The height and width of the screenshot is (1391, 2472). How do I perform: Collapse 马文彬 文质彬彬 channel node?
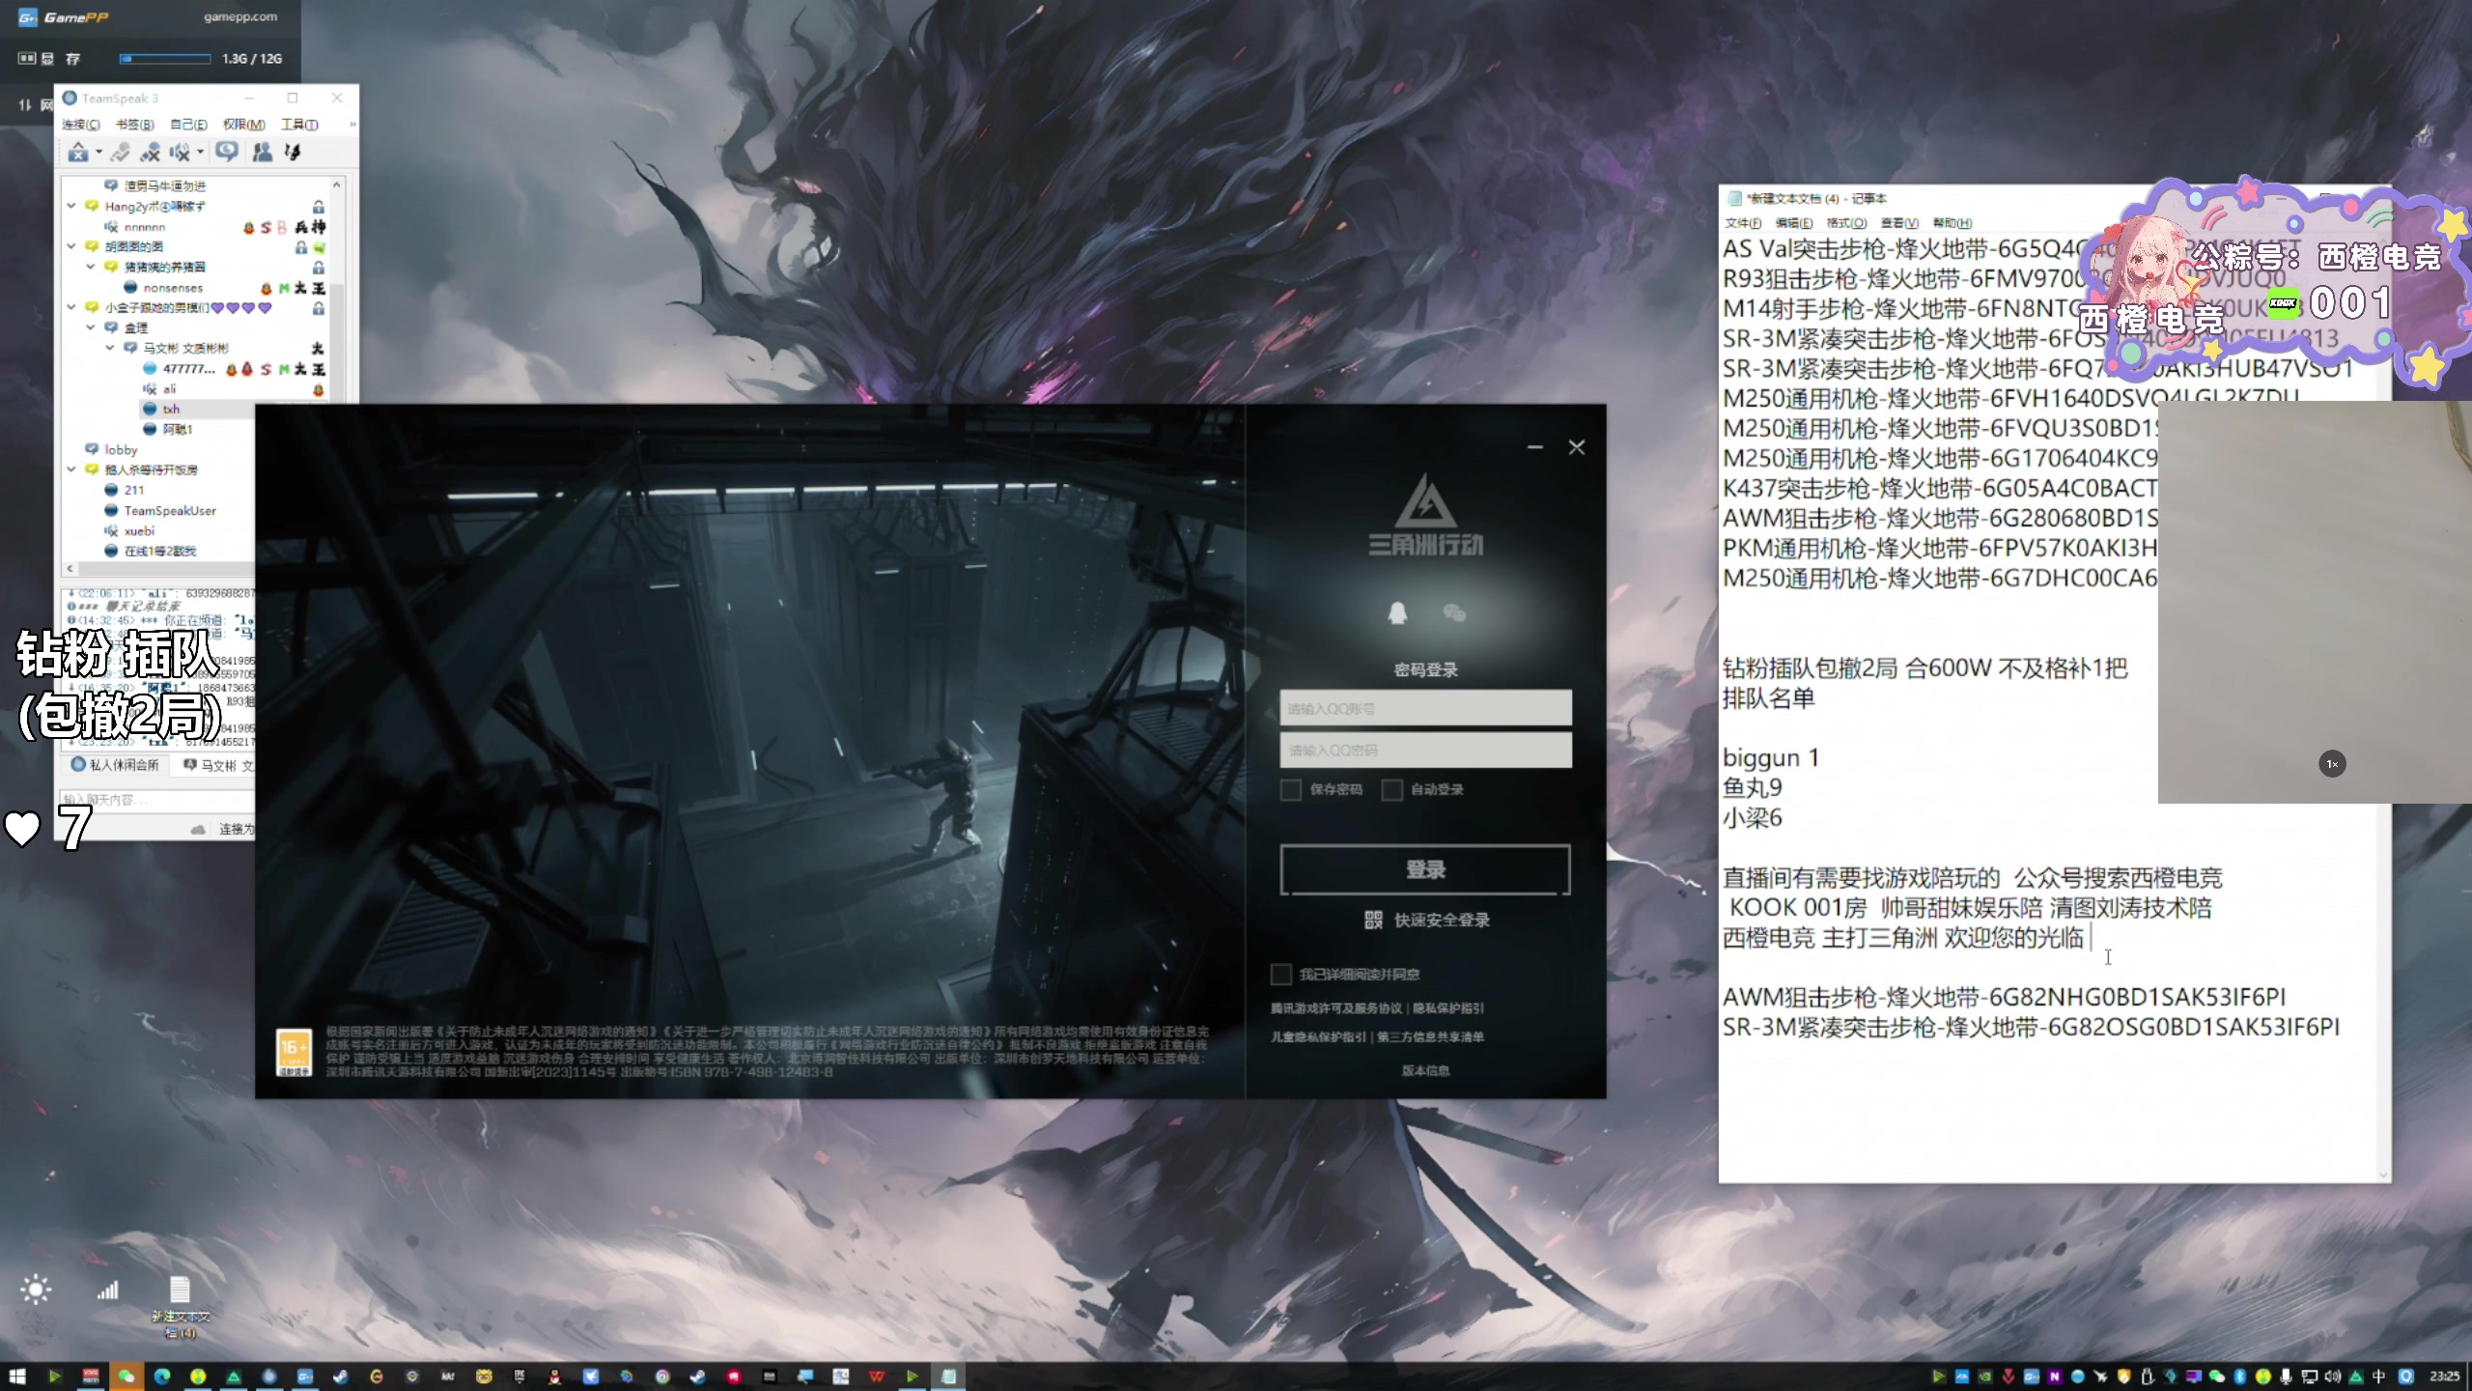[x=110, y=348]
